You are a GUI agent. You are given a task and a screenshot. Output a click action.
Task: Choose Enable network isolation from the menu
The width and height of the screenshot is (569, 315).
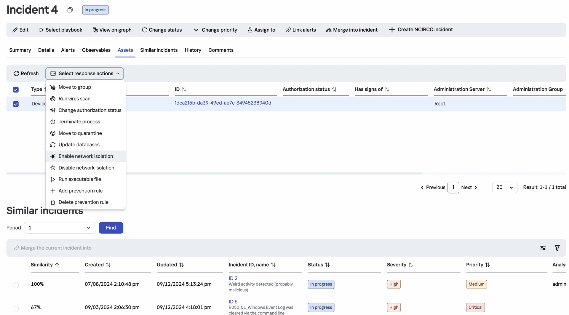click(x=86, y=156)
